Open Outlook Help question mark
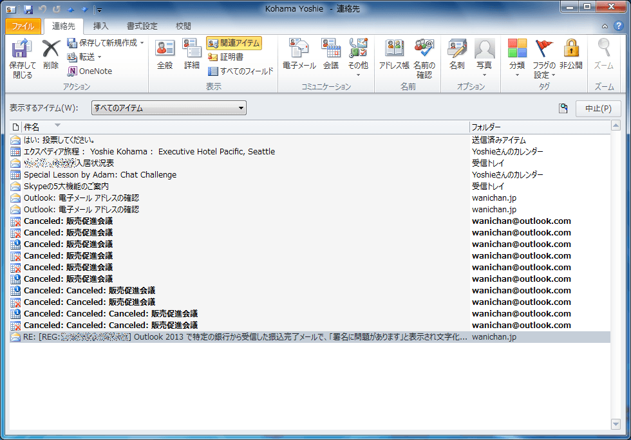The height and width of the screenshot is (440, 631). 619,26
